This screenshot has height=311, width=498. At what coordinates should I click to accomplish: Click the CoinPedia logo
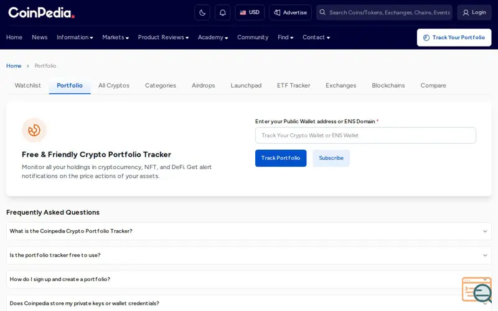41,12
